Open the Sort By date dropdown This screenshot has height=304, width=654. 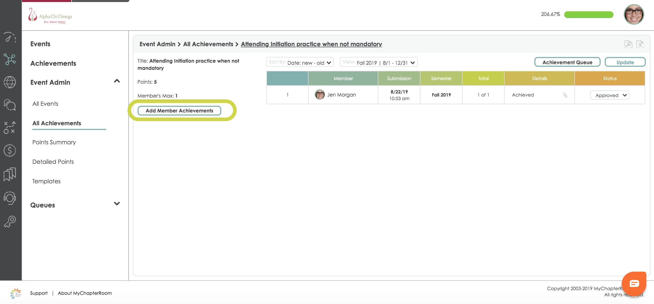click(300, 62)
